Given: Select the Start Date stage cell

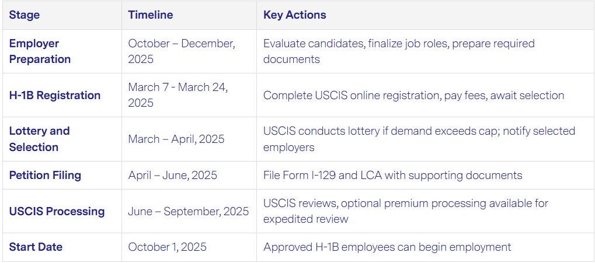Looking at the screenshot, I should (36, 247).
